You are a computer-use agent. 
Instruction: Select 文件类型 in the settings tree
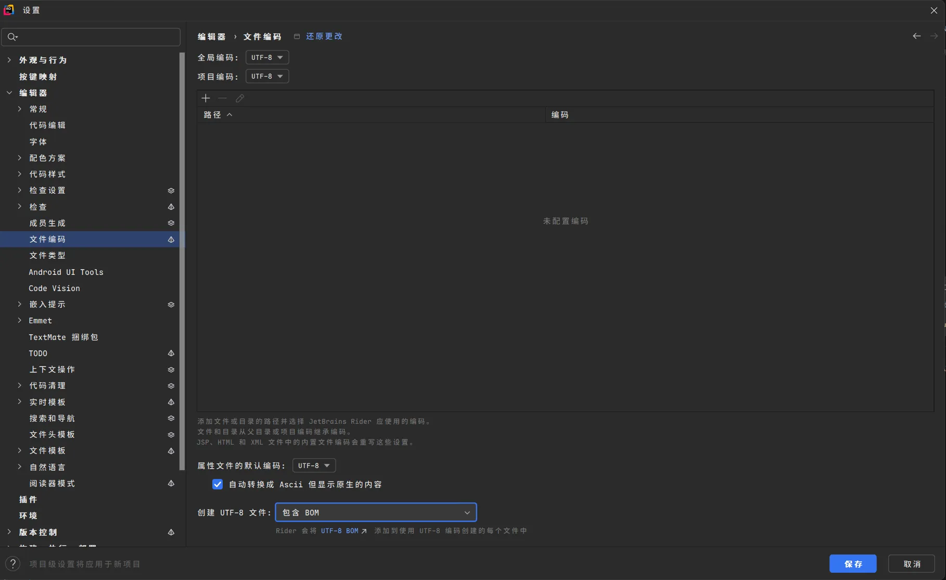47,255
